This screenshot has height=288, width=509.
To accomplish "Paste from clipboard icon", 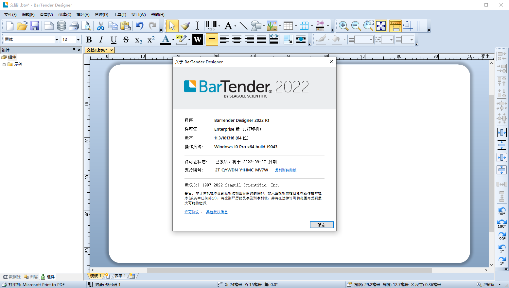I will [126, 26].
